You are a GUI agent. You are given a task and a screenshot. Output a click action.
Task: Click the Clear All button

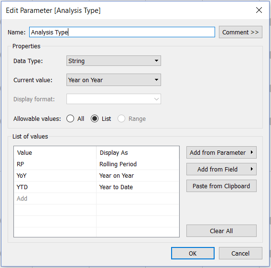[221, 231]
